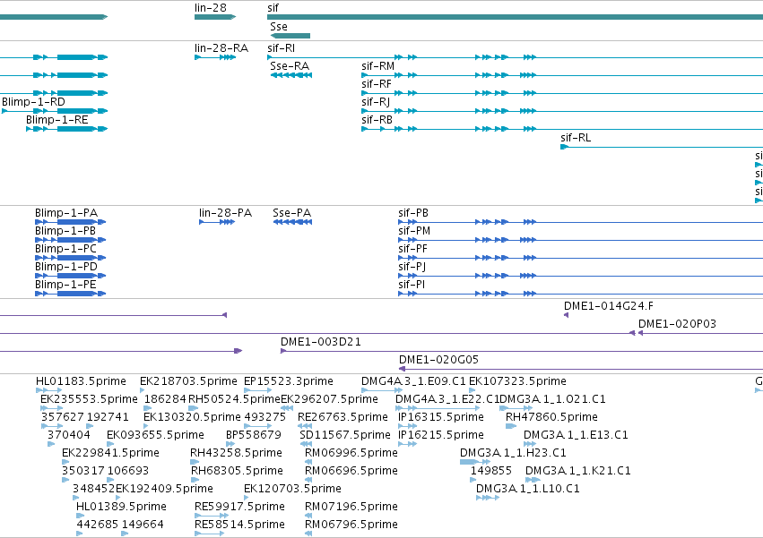This screenshot has height=538, width=763.
Task: Click clone DMG4A3_1.E22.C1
Action: (x=447, y=399)
